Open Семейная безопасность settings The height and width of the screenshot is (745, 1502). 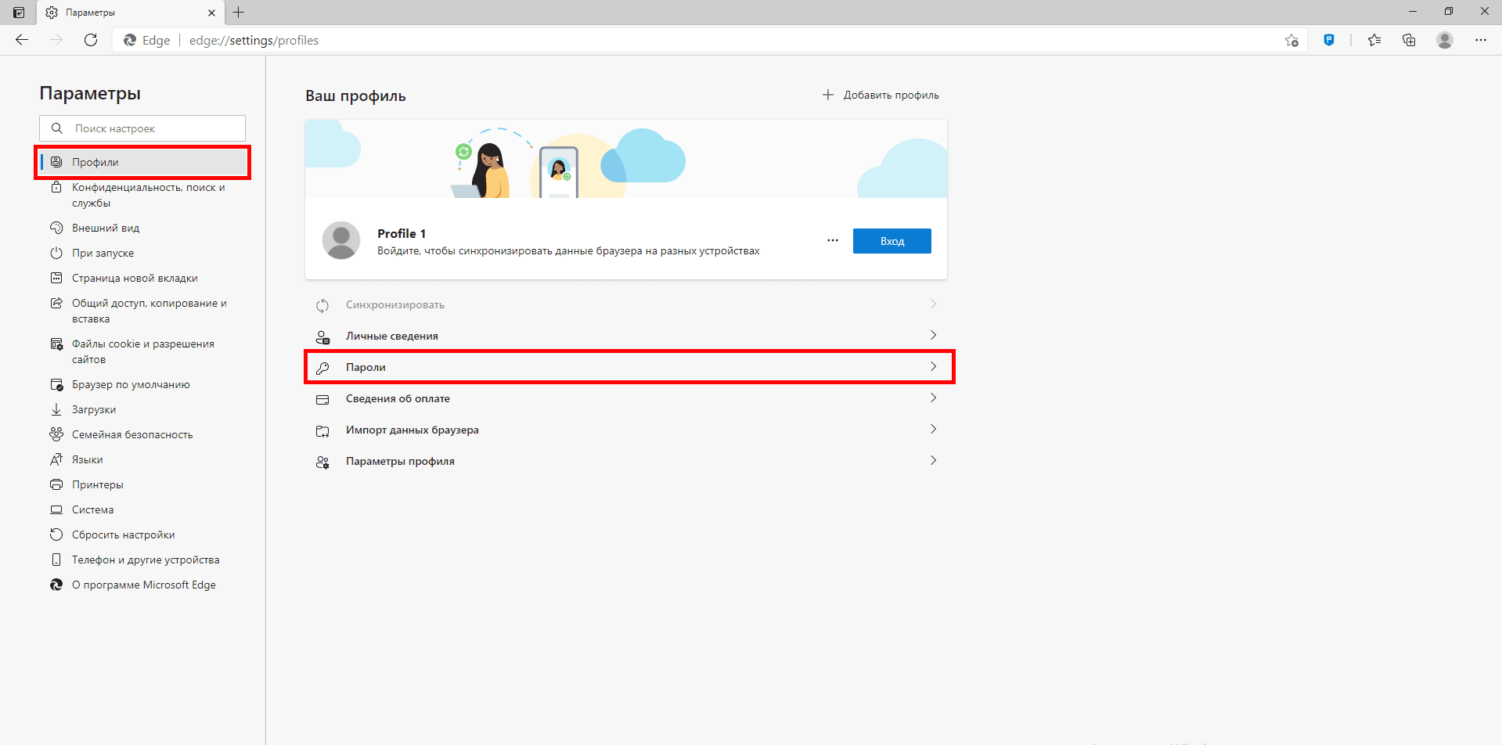pyautogui.click(x=131, y=434)
